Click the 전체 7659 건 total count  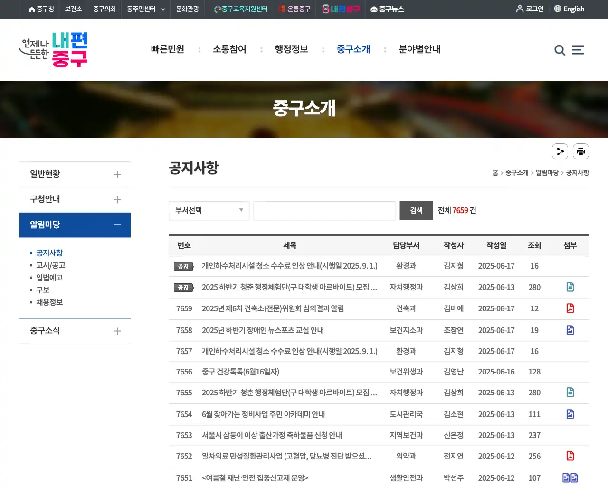457,210
